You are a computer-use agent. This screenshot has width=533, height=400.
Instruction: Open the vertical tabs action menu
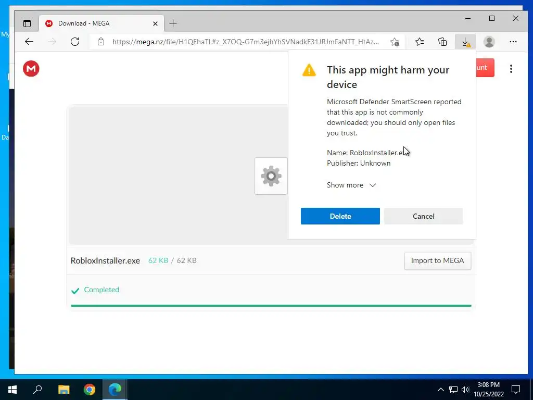pos(27,23)
